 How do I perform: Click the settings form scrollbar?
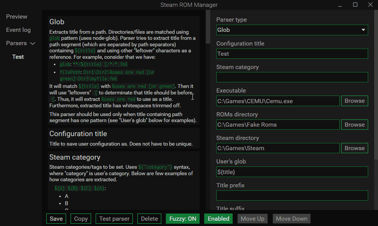[x=376, y=85]
